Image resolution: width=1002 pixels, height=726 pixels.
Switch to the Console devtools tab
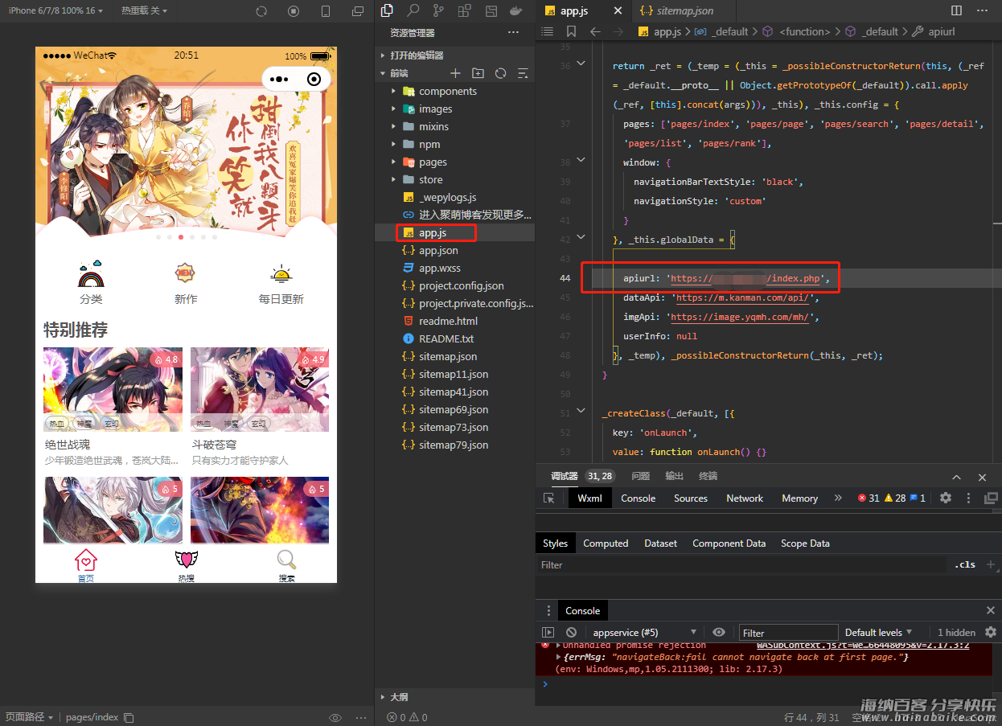638,498
